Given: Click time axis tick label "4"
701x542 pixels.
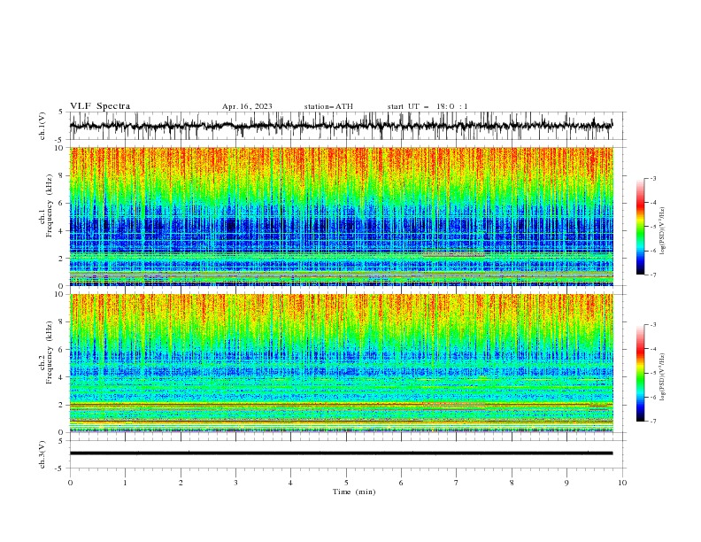Looking at the screenshot, I should [x=290, y=483].
